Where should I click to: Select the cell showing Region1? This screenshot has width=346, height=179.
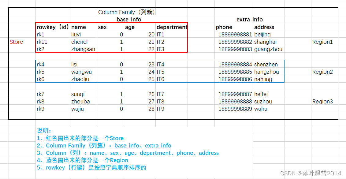coord(322,42)
